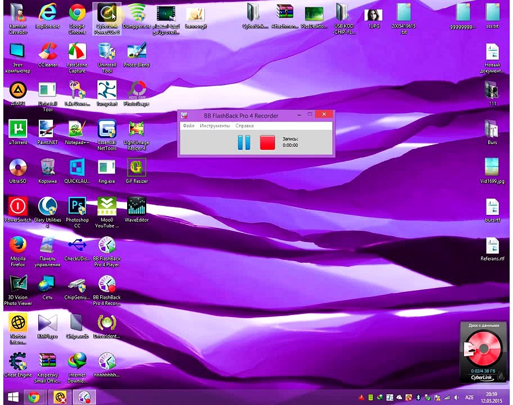
Task: Select the Google Chrome desktop icon
Action: click(x=77, y=19)
